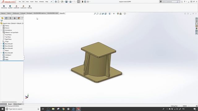Open the Tools menu

click(36, 2)
